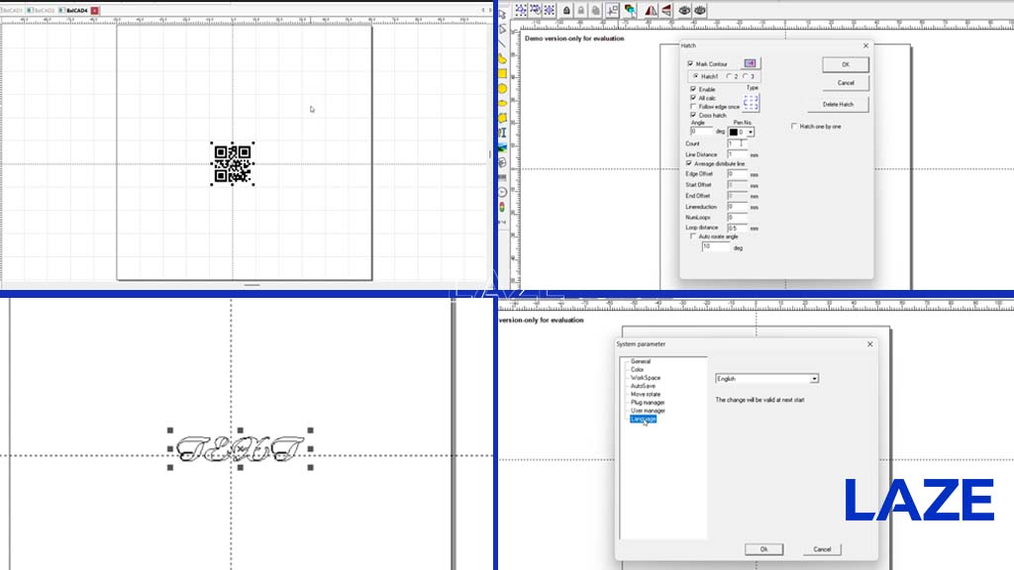The height and width of the screenshot is (570, 1014).
Task: Select the text tool in left toolbar
Action: pyautogui.click(x=502, y=133)
